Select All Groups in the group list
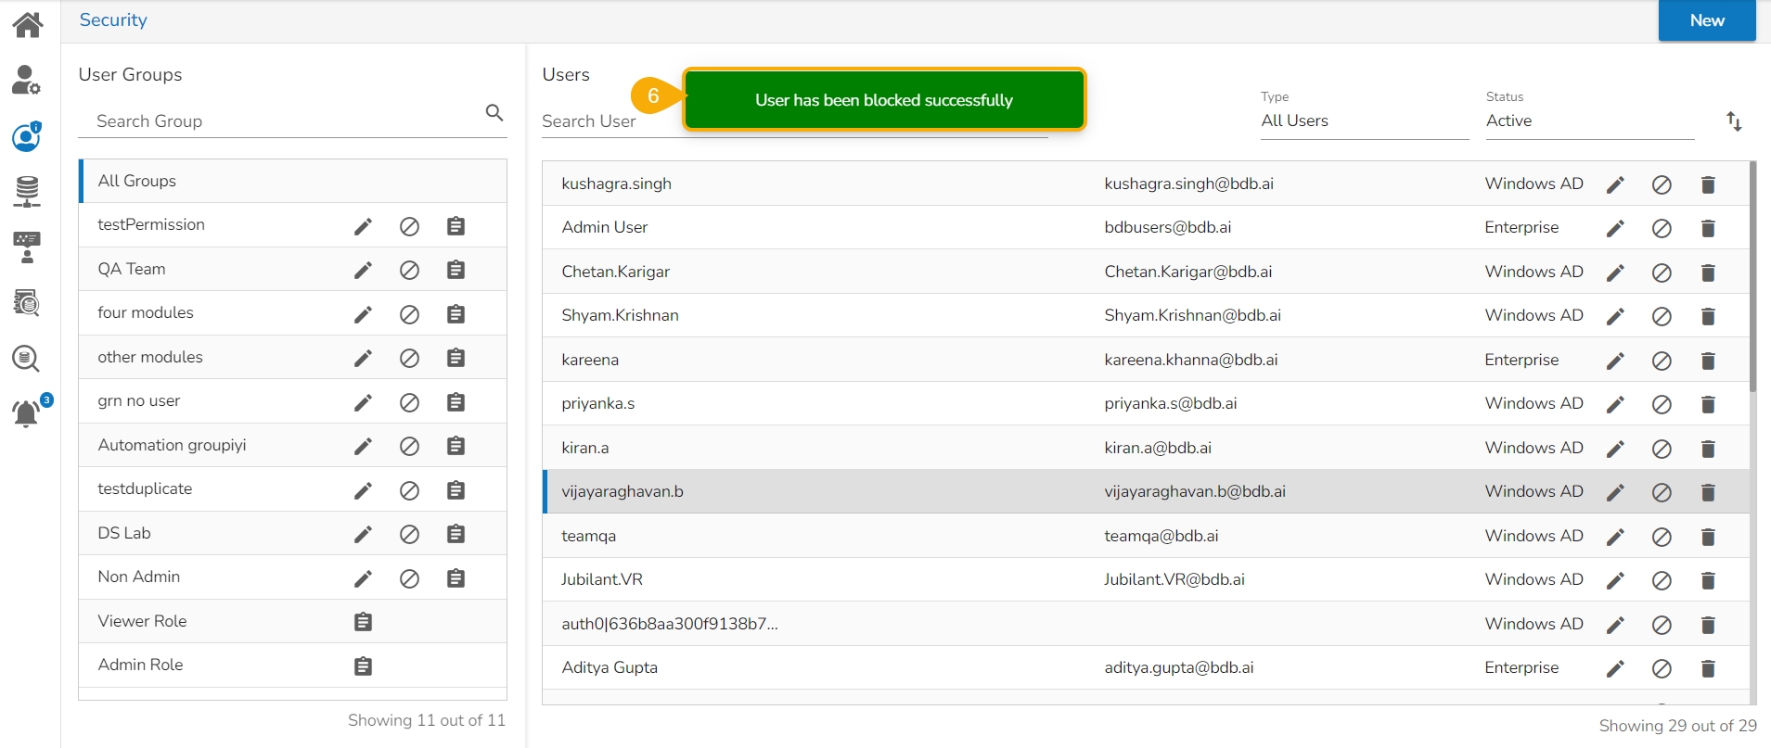 (x=137, y=182)
